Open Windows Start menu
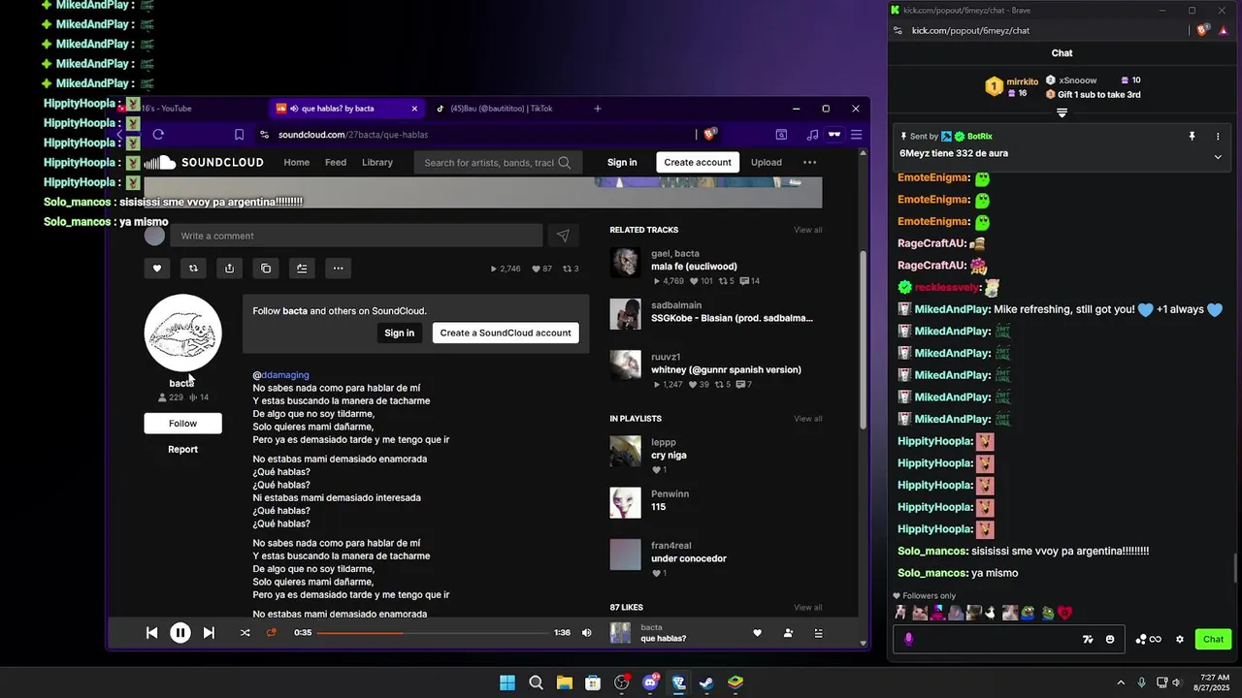The height and width of the screenshot is (698, 1242). pyautogui.click(x=507, y=682)
